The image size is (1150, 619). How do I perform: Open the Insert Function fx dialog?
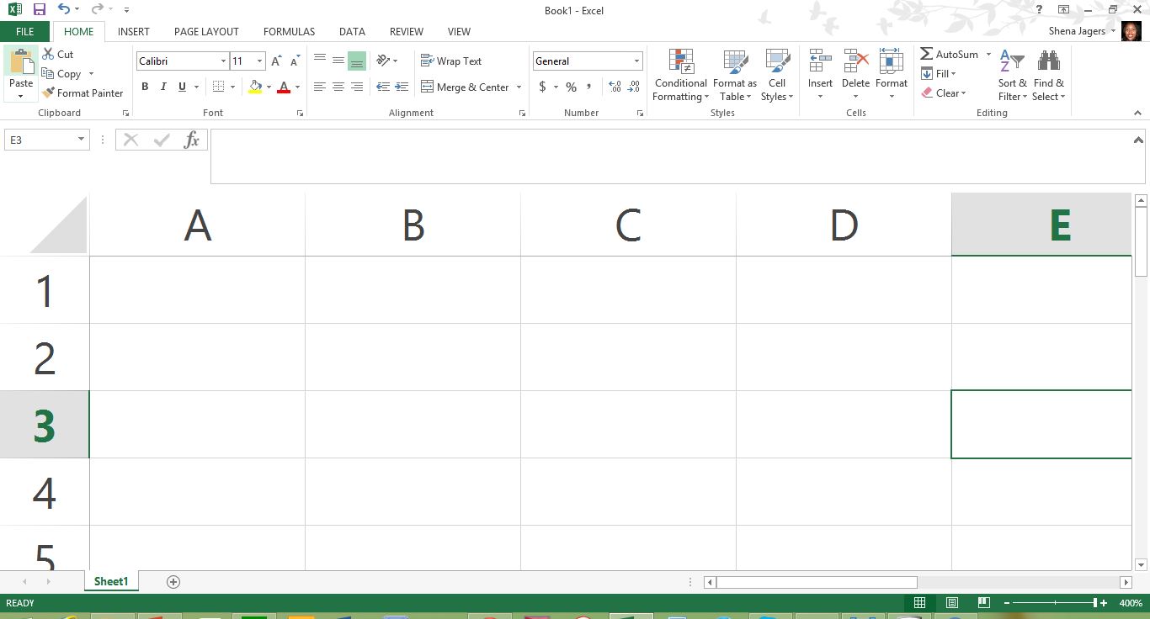[x=192, y=140]
